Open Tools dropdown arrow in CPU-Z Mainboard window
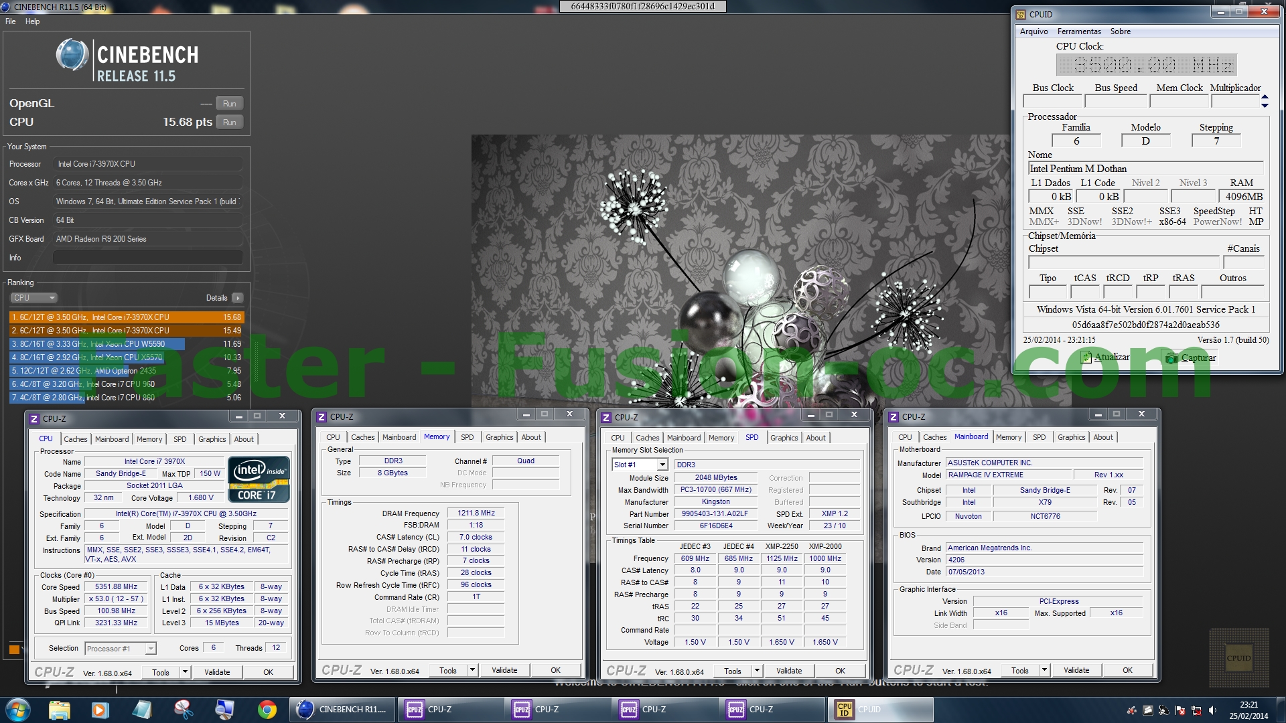 [1044, 670]
